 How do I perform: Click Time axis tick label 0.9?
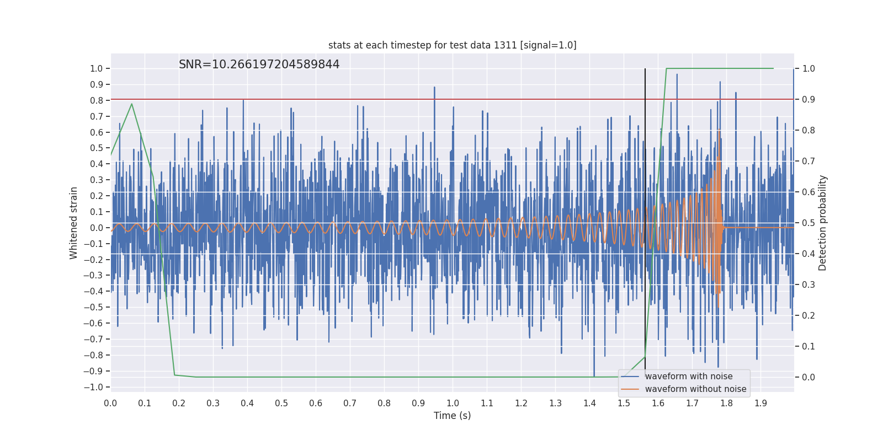pyautogui.click(x=418, y=404)
